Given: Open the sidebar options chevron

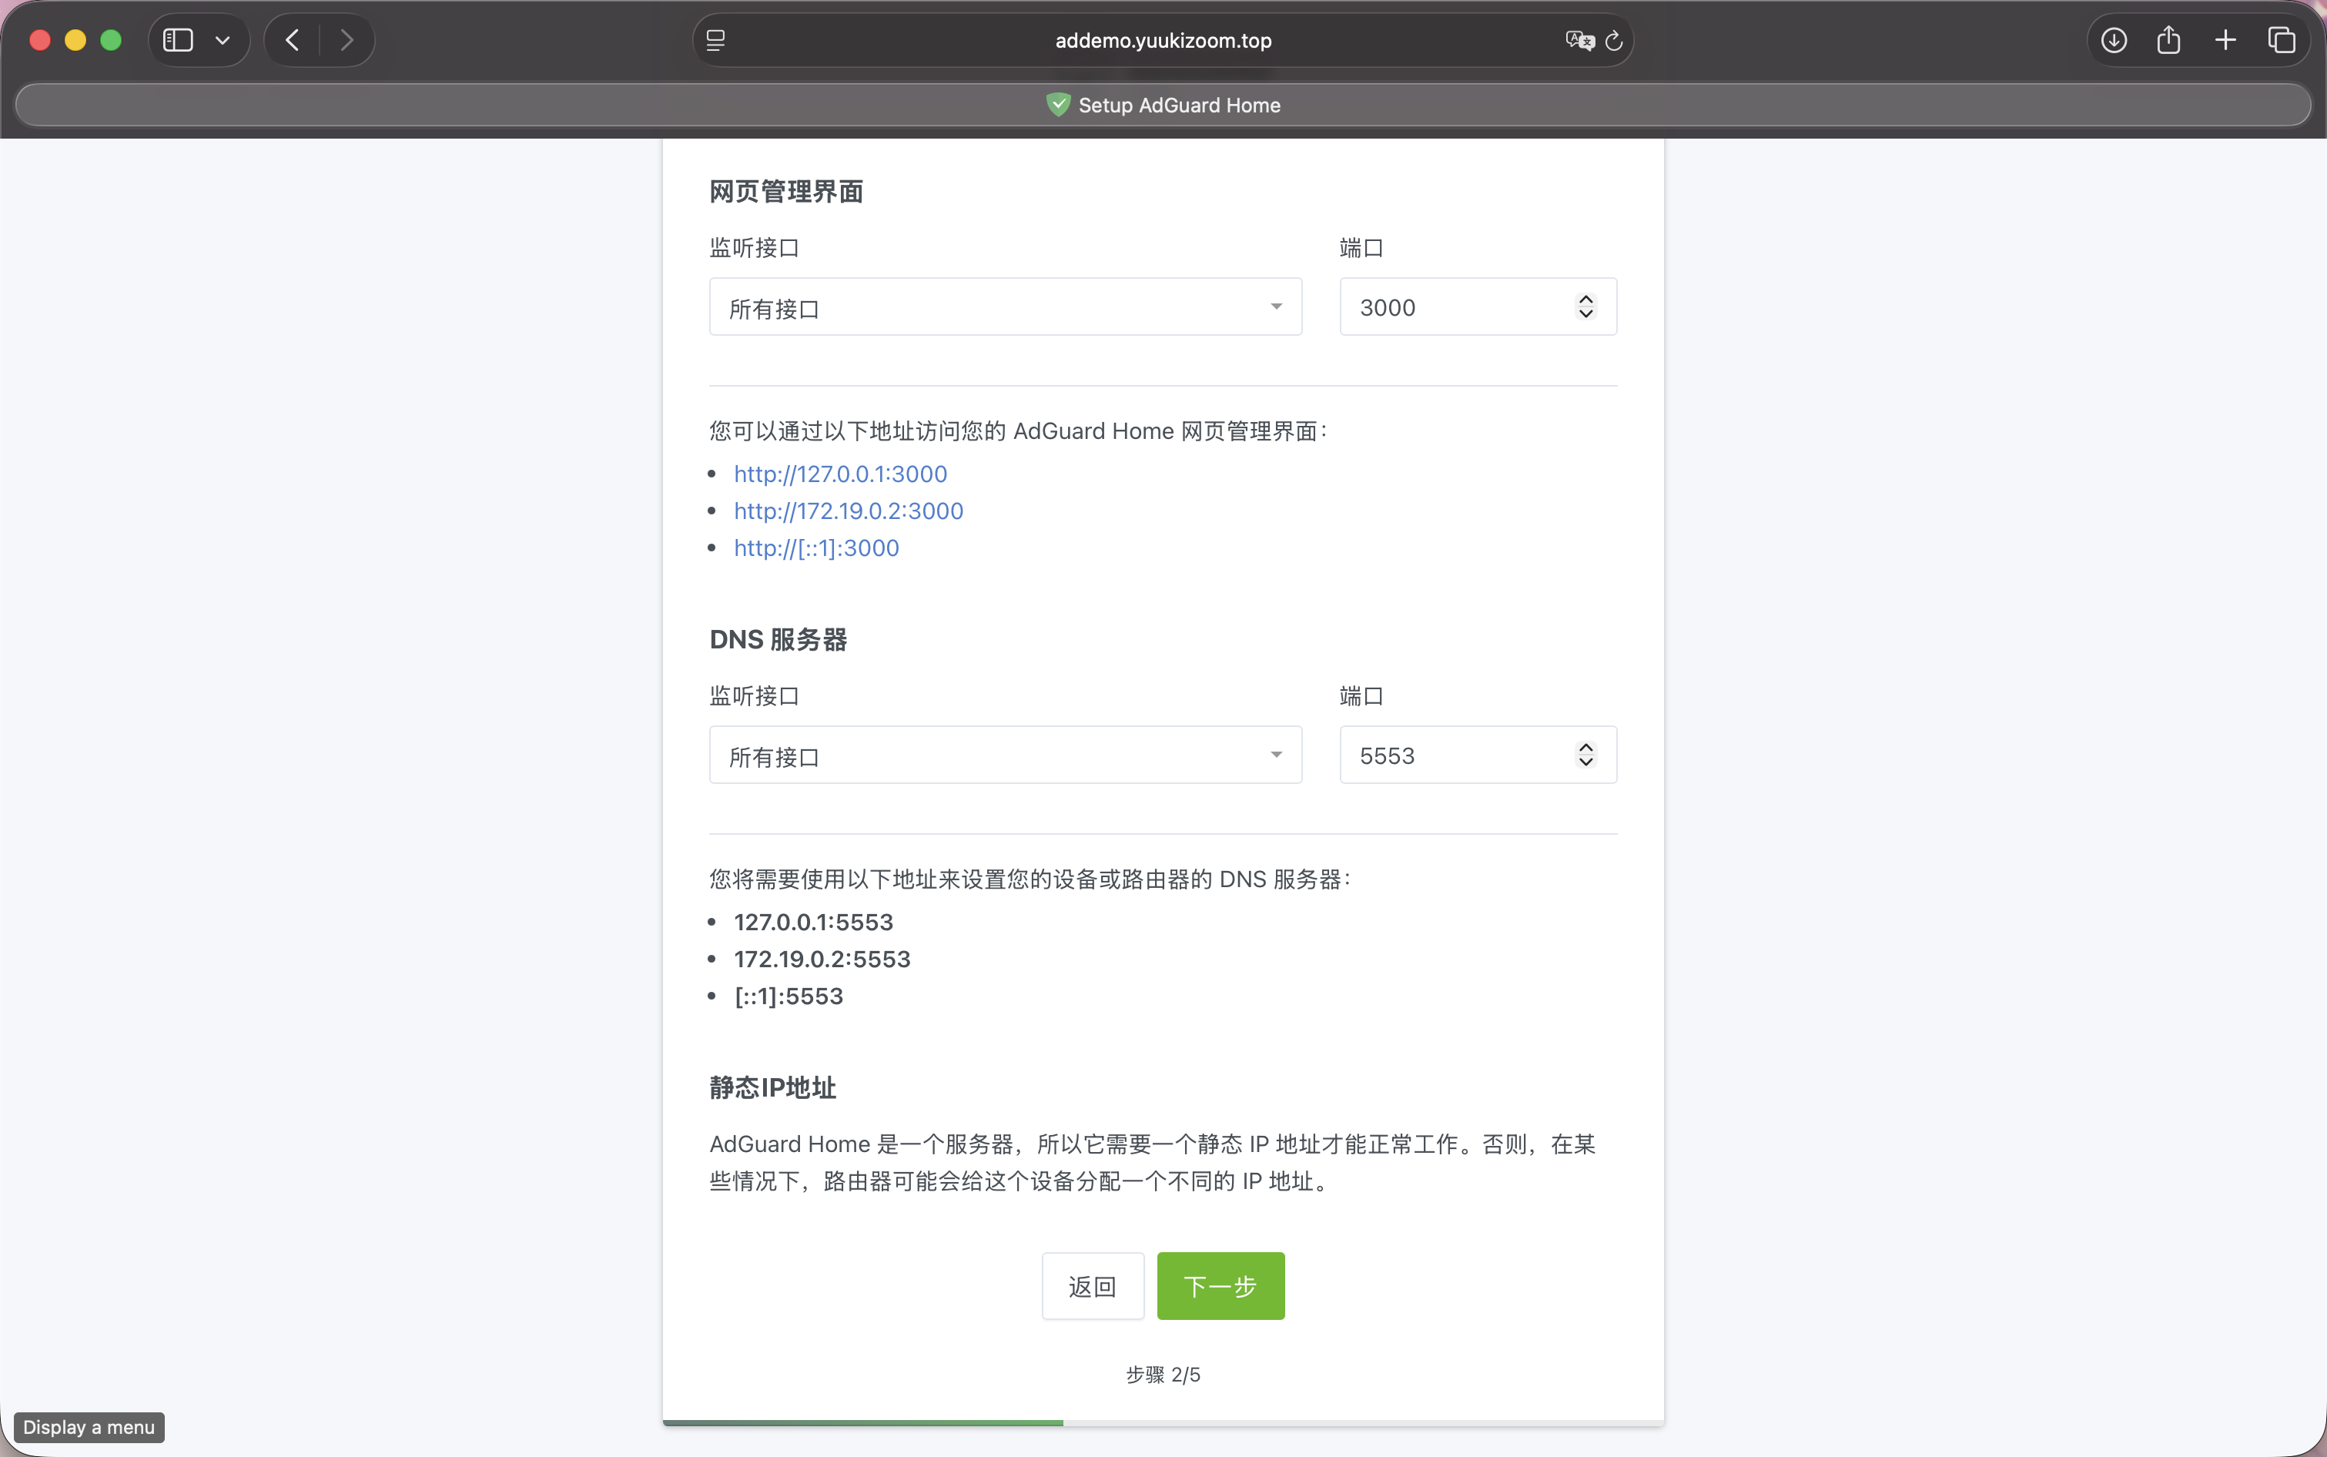Looking at the screenshot, I should pos(223,41).
